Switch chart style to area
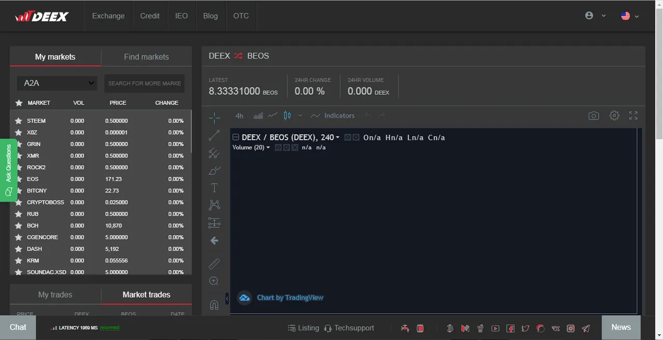This screenshot has height=340, width=663. click(258, 115)
